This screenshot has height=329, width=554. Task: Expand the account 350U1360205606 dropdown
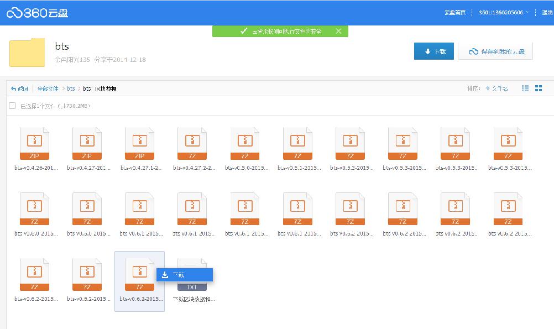click(504, 12)
